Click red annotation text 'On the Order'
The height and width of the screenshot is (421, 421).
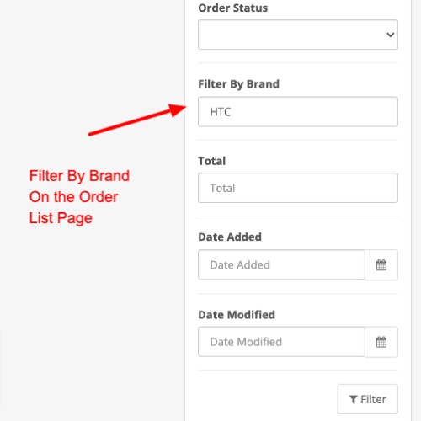click(x=73, y=197)
